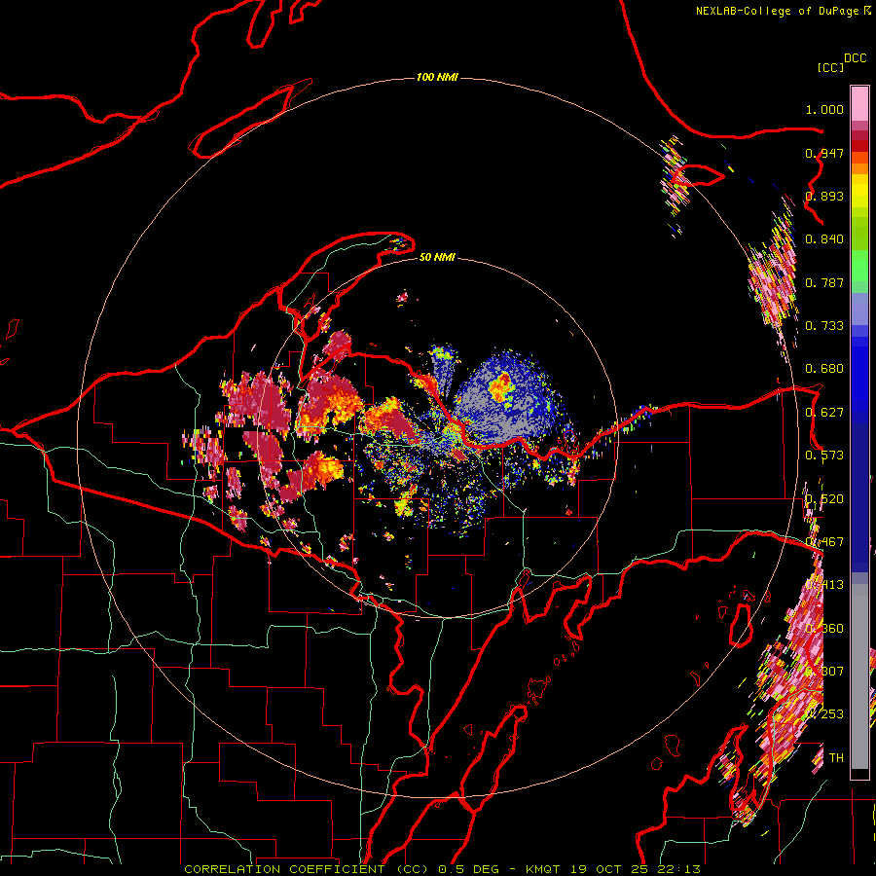Viewport: 876px width, 876px height.
Task: Click the TH threshold label
Action: pos(836,758)
